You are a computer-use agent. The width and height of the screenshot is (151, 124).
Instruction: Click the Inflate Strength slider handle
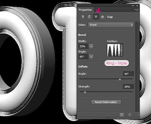tap(85, 92)
